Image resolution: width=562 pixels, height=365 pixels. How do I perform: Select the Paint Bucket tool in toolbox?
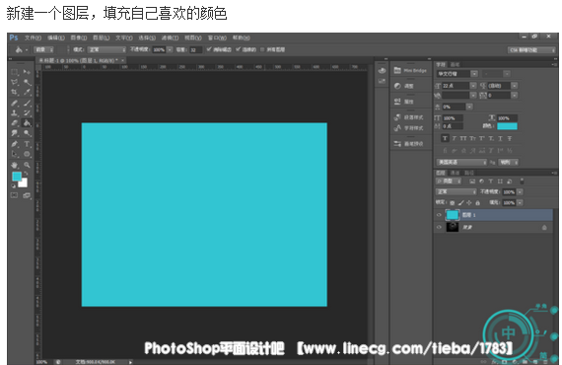[27, 123]
